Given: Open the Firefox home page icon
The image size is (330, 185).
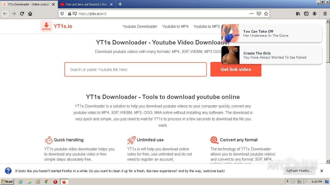Looking at the screenshot, I should tap(30, 14).
